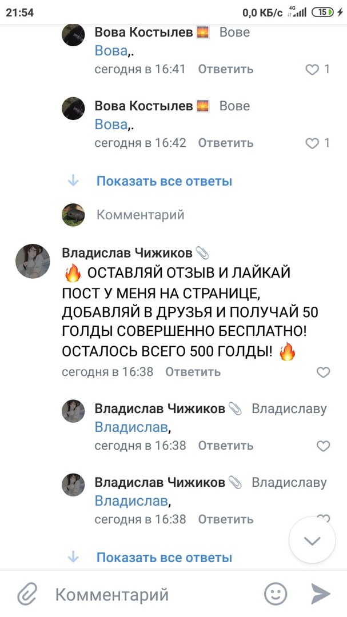This screenshot has width=347, height=617.
Task: Like Вова Костылев's 16:41 reply
Action: 312,70
